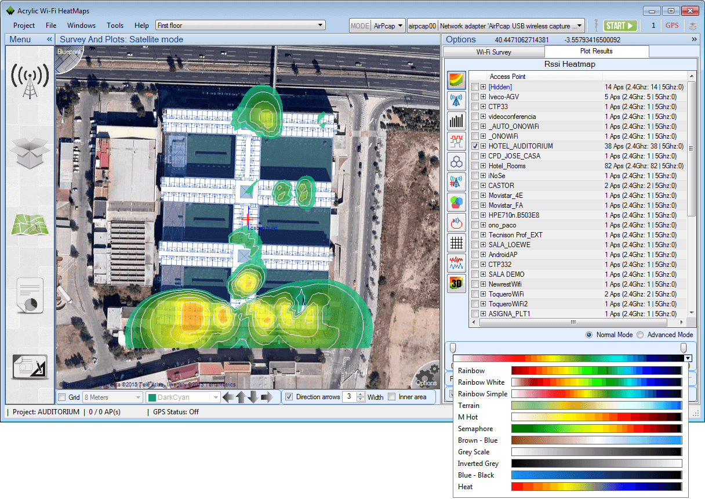
Task: Select the square-wave data rate plot icon
Action: [457, 142]
